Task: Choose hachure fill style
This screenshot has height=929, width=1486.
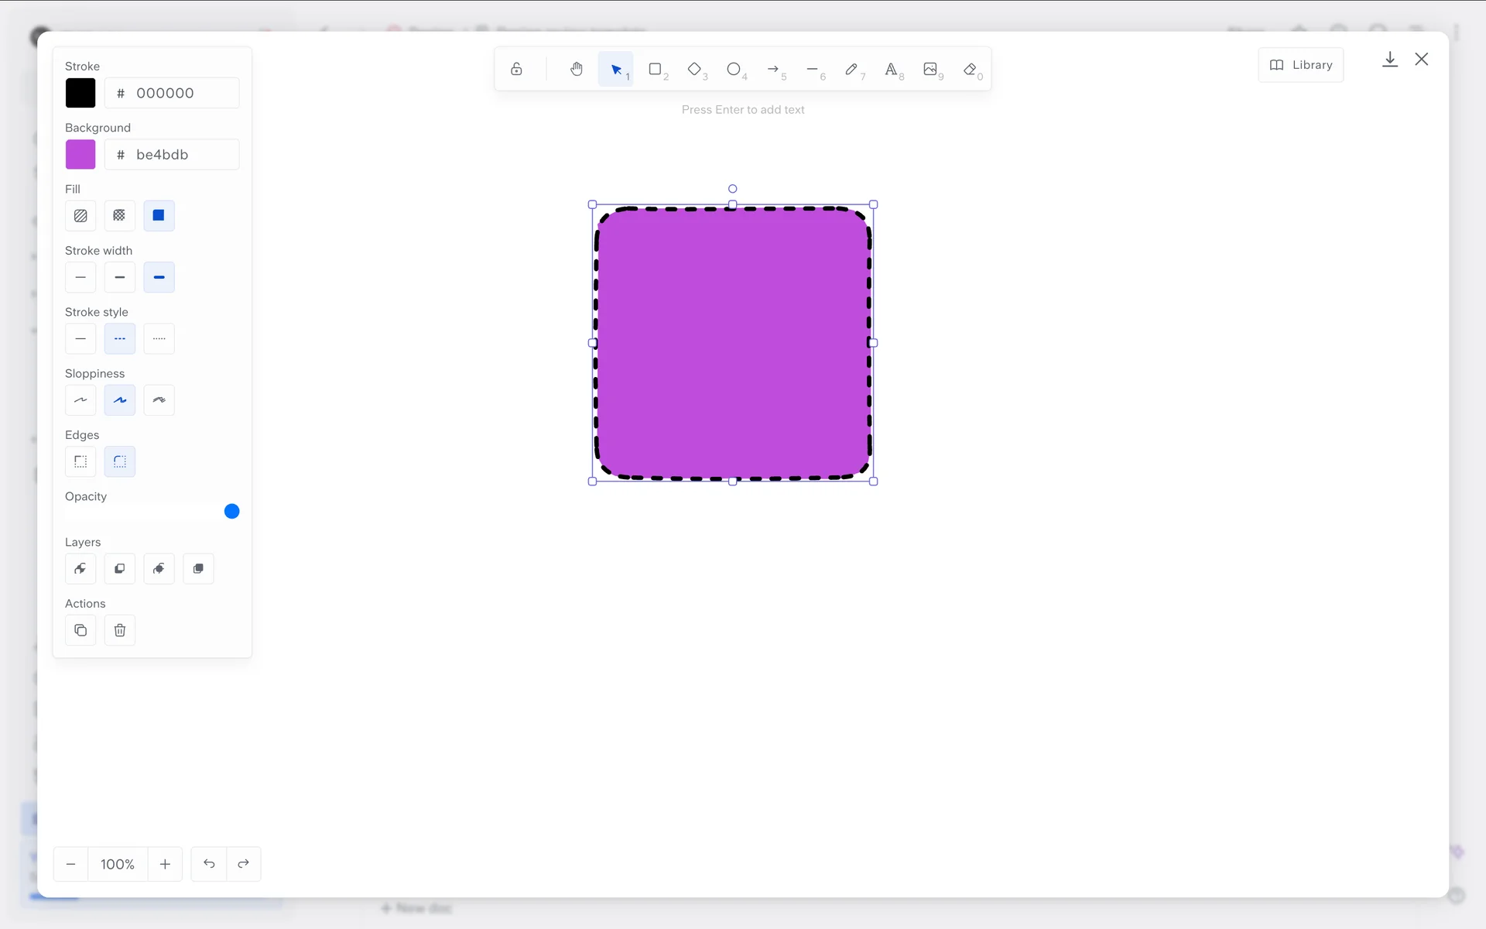Action: tap(80, 216)
